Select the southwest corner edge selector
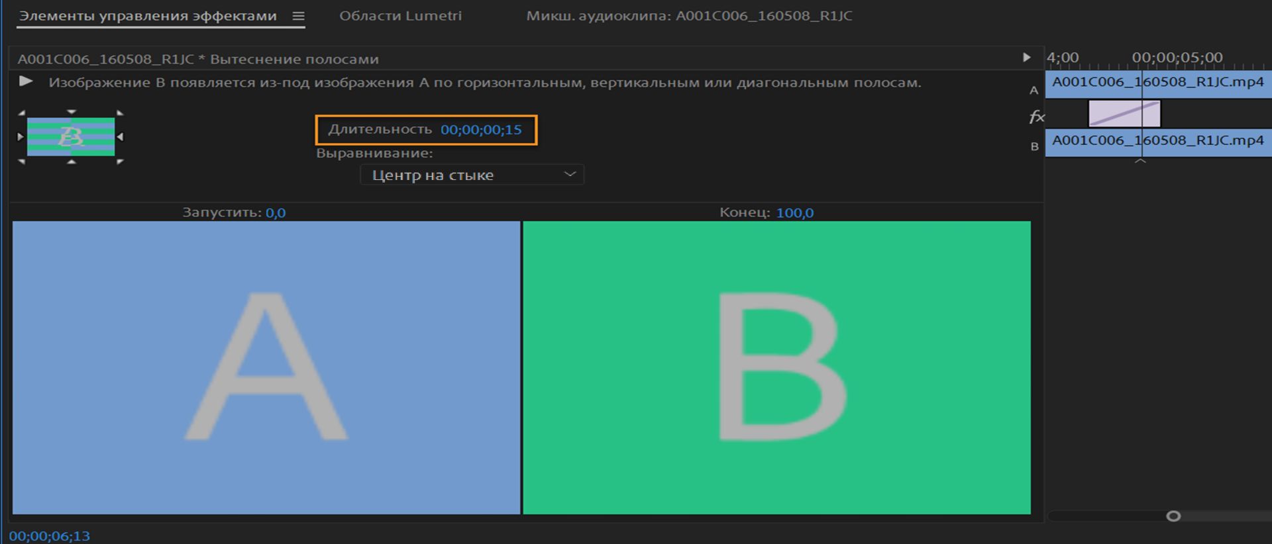The image size is (1272, 544). [x=22, y=161]
